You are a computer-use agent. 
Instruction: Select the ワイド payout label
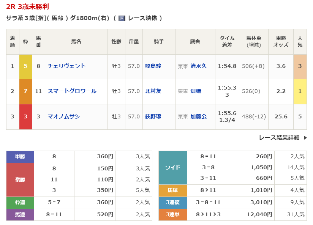[172, 167]
